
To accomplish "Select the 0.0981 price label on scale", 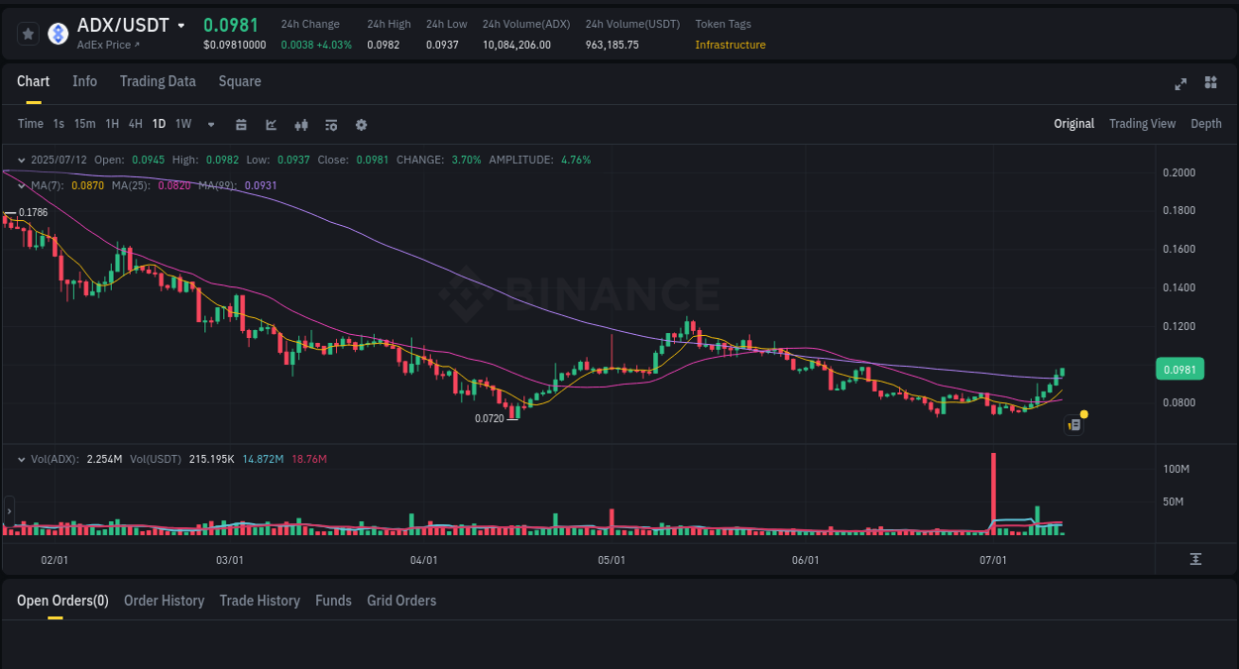I will (1180, 369).
